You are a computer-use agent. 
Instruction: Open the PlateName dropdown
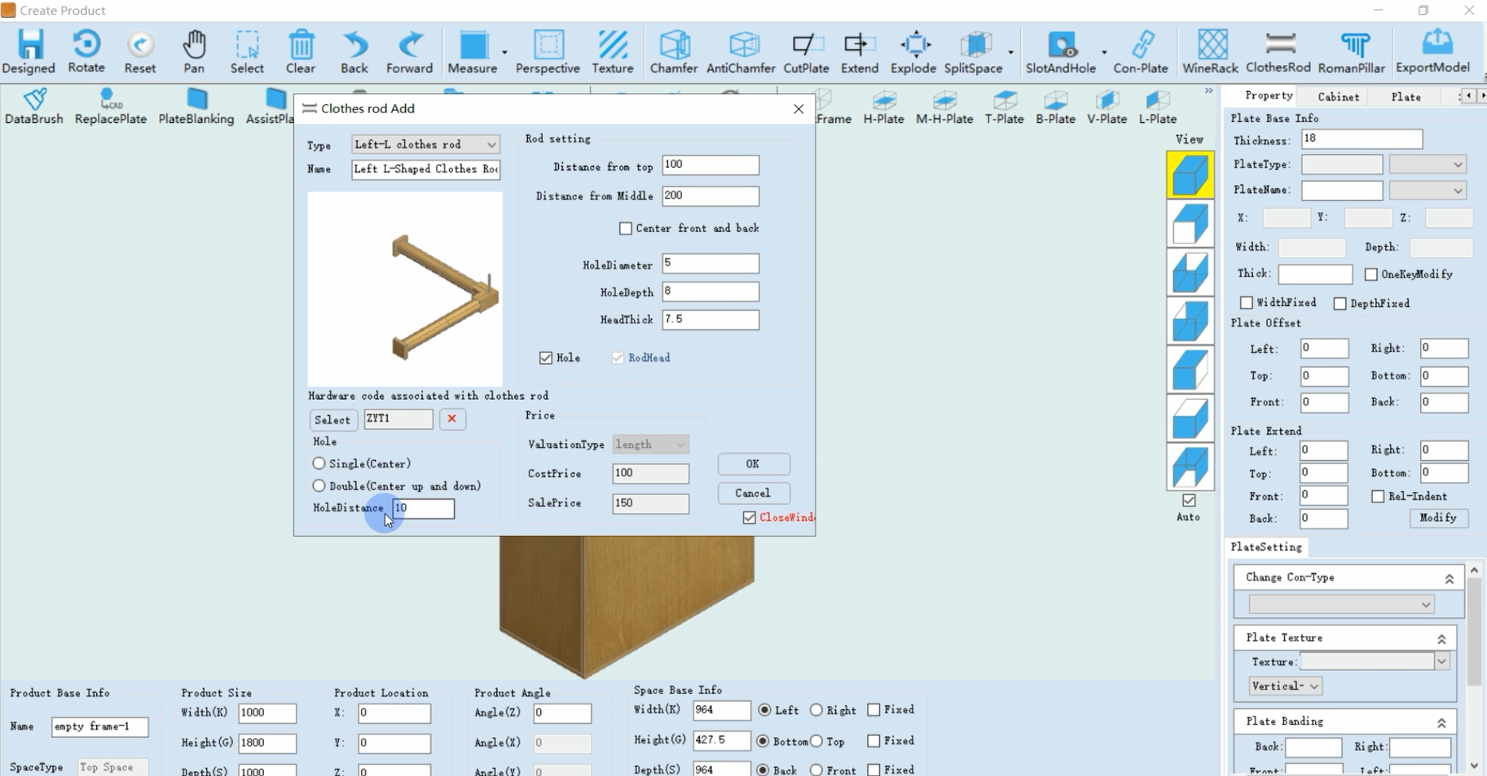tap(1428, 191)
